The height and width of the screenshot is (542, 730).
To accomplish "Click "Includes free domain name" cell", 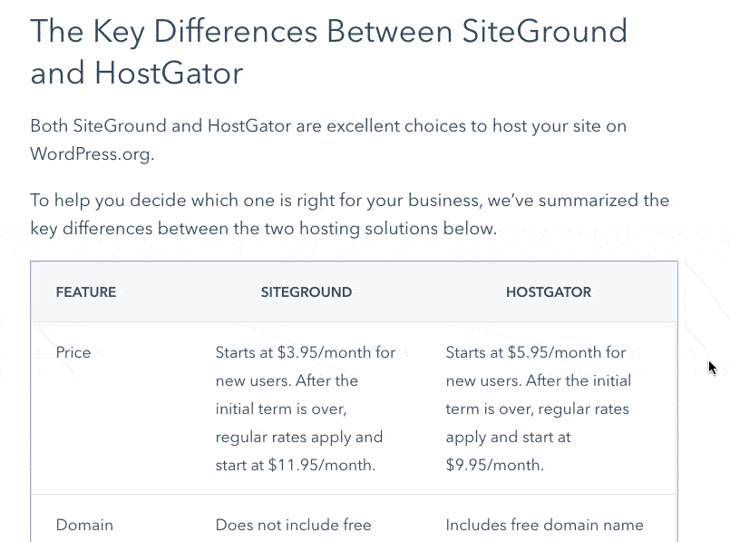I will (x=544, y=525).
